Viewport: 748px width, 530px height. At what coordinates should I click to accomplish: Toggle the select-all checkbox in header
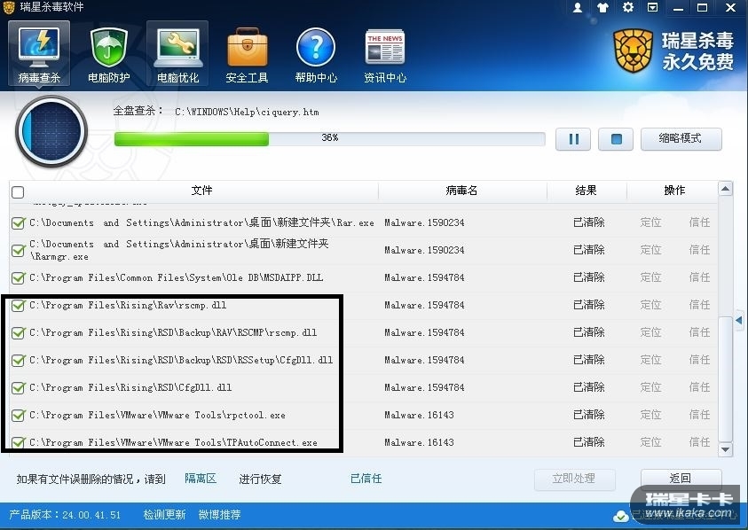[18, 192]
